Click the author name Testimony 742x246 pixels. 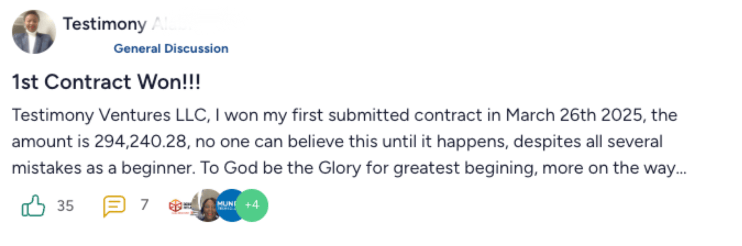105,24
